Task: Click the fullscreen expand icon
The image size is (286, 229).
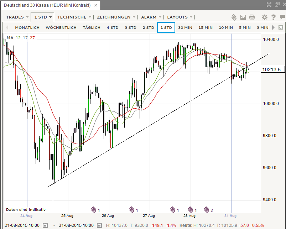Action: click(270, 4)
